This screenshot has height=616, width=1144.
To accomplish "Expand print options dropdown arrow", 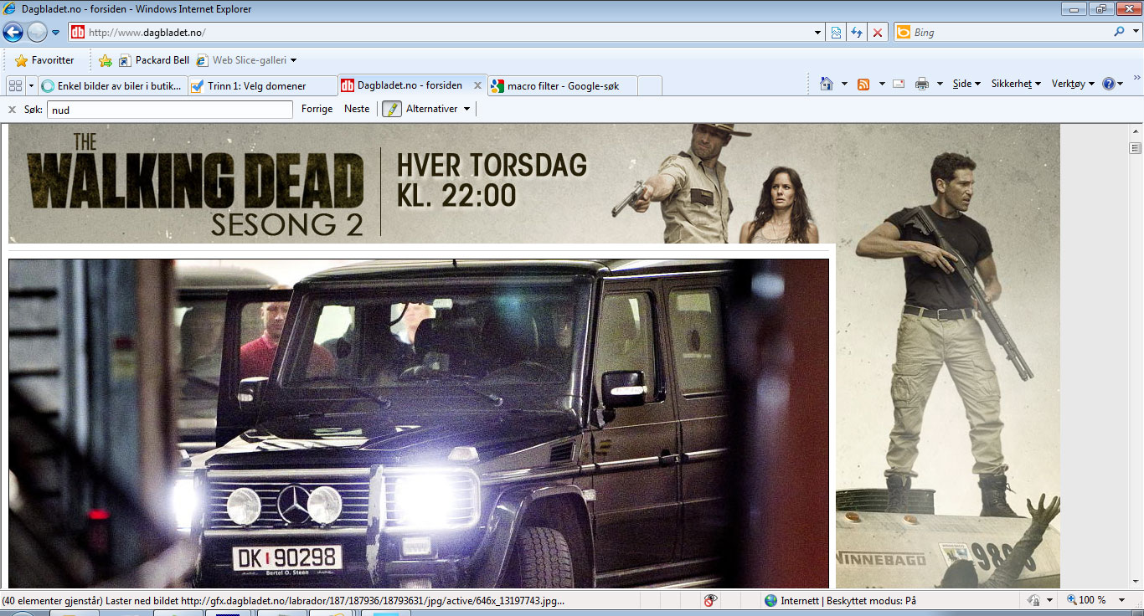I will click(940, 84).
